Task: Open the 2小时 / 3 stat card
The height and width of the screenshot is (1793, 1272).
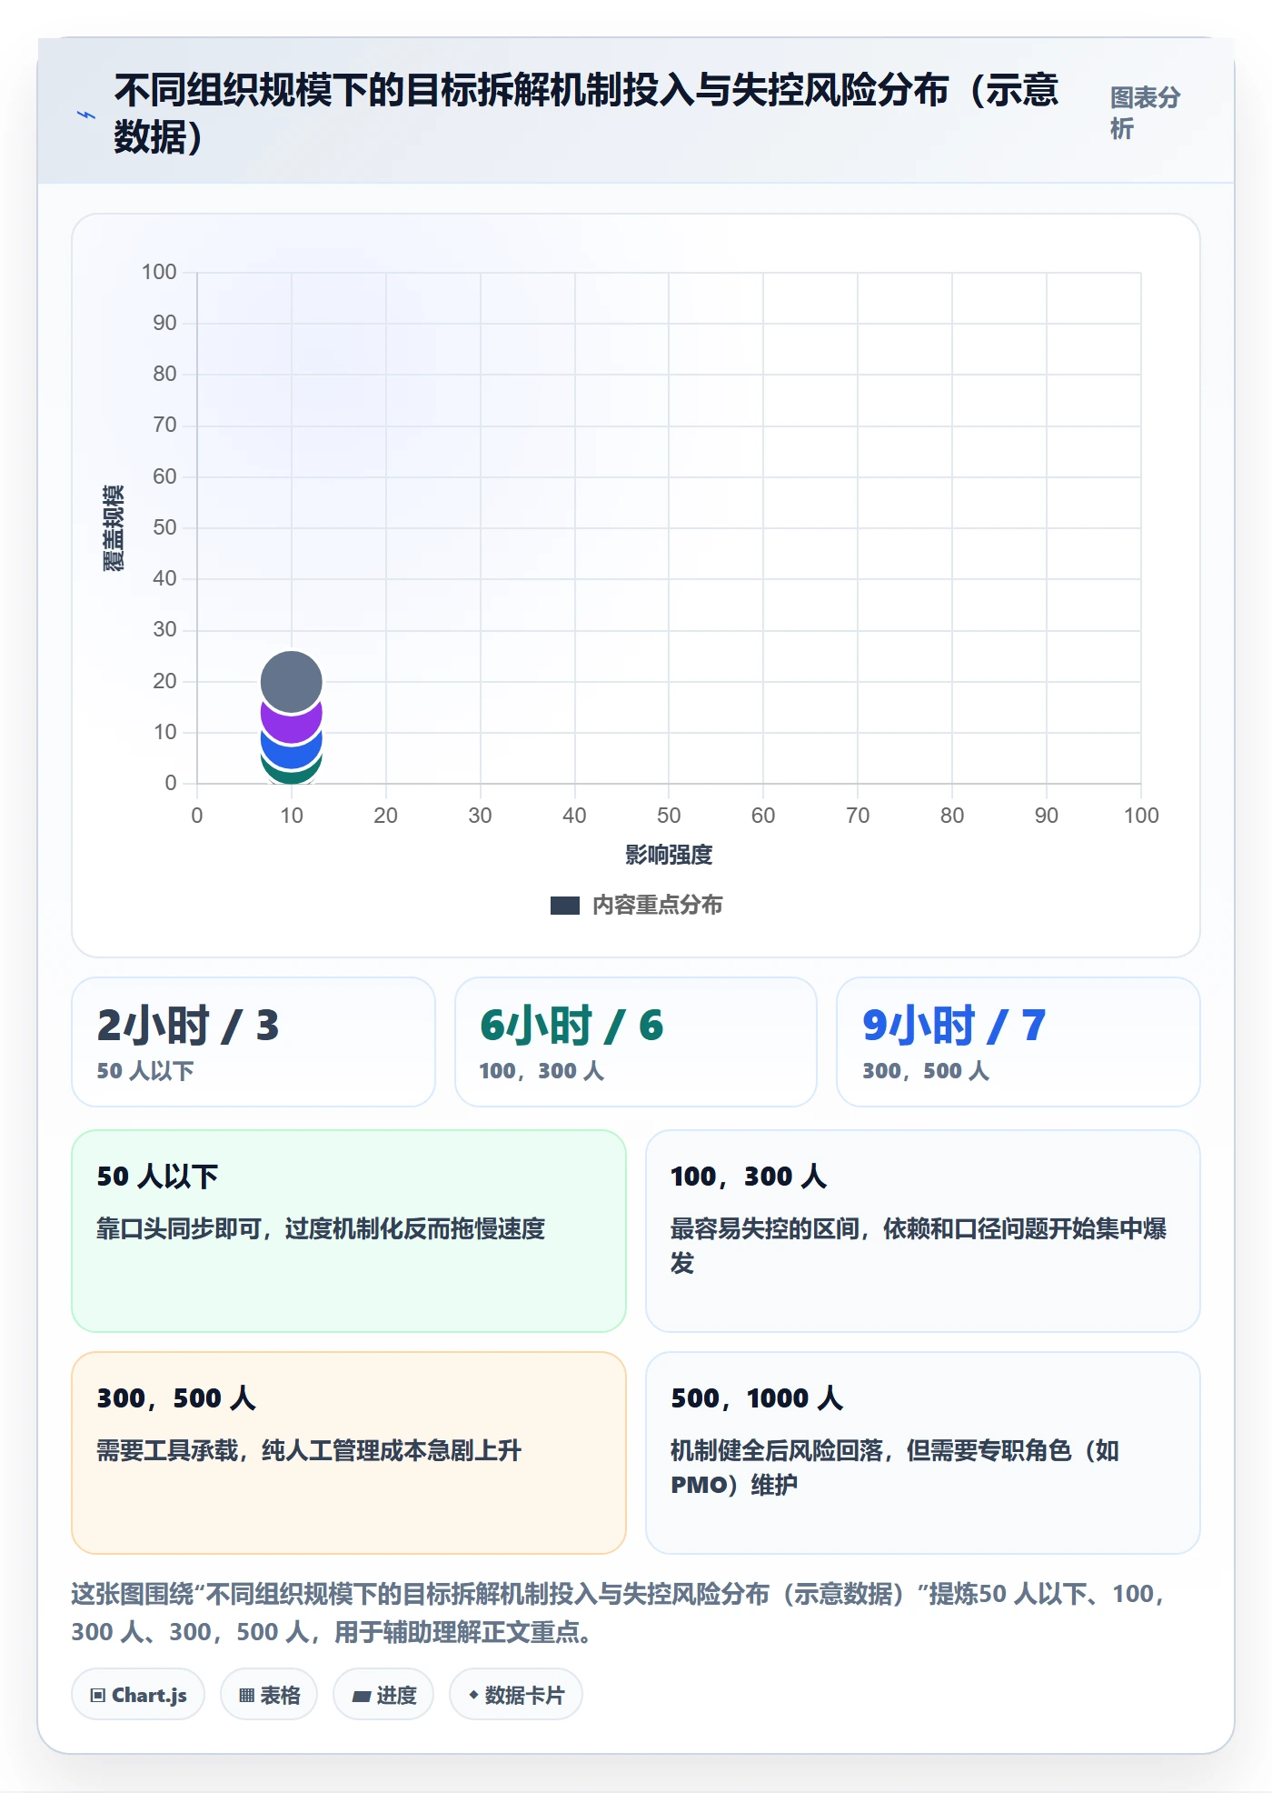Action: coord(253,1042)
